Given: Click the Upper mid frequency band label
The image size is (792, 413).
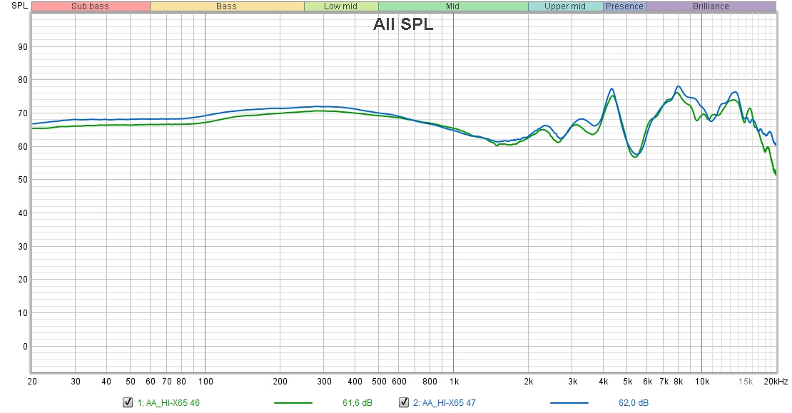Looking at the screenshot, I should pos(565,6).
